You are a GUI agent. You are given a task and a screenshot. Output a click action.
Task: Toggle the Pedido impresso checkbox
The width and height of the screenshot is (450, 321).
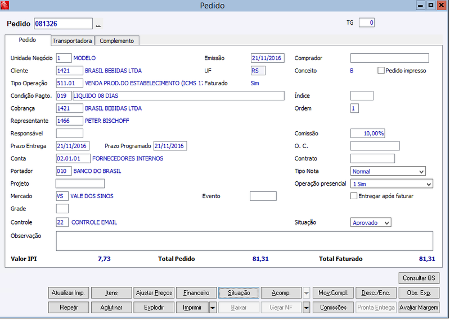(381, 71)
